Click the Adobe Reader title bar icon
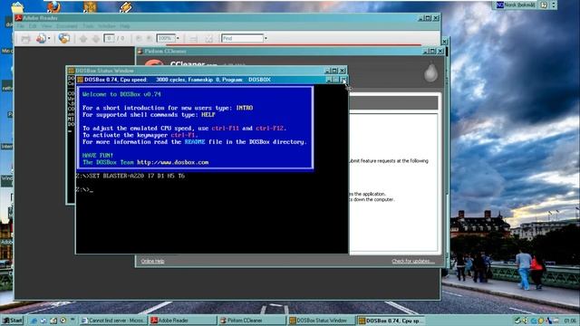The width and height of the screenshot is (580, 326). [x=18, y=18]
